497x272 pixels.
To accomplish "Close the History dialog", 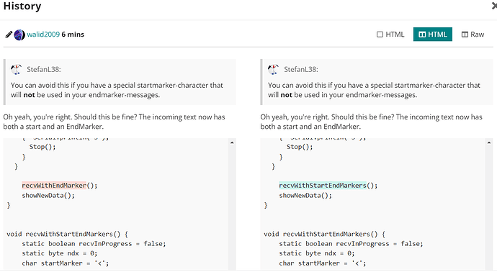I will 494,6.
